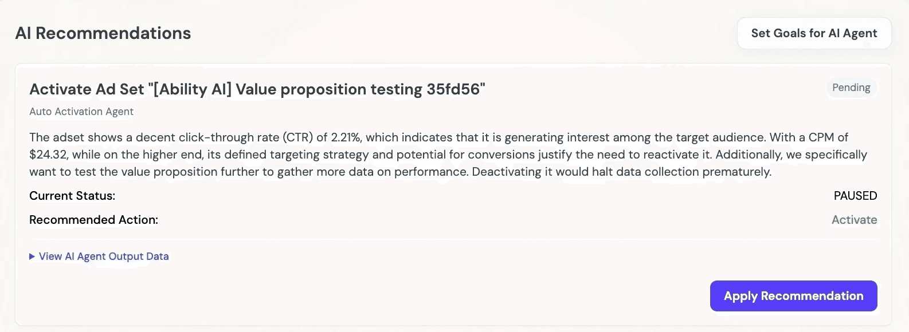Expand the View AI Agent Output Data triangle

click(x=32, y=256)
